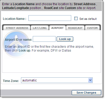Click the Save Changes button
The width and height of the screenshot is (105, 99).
coord(86,93)
